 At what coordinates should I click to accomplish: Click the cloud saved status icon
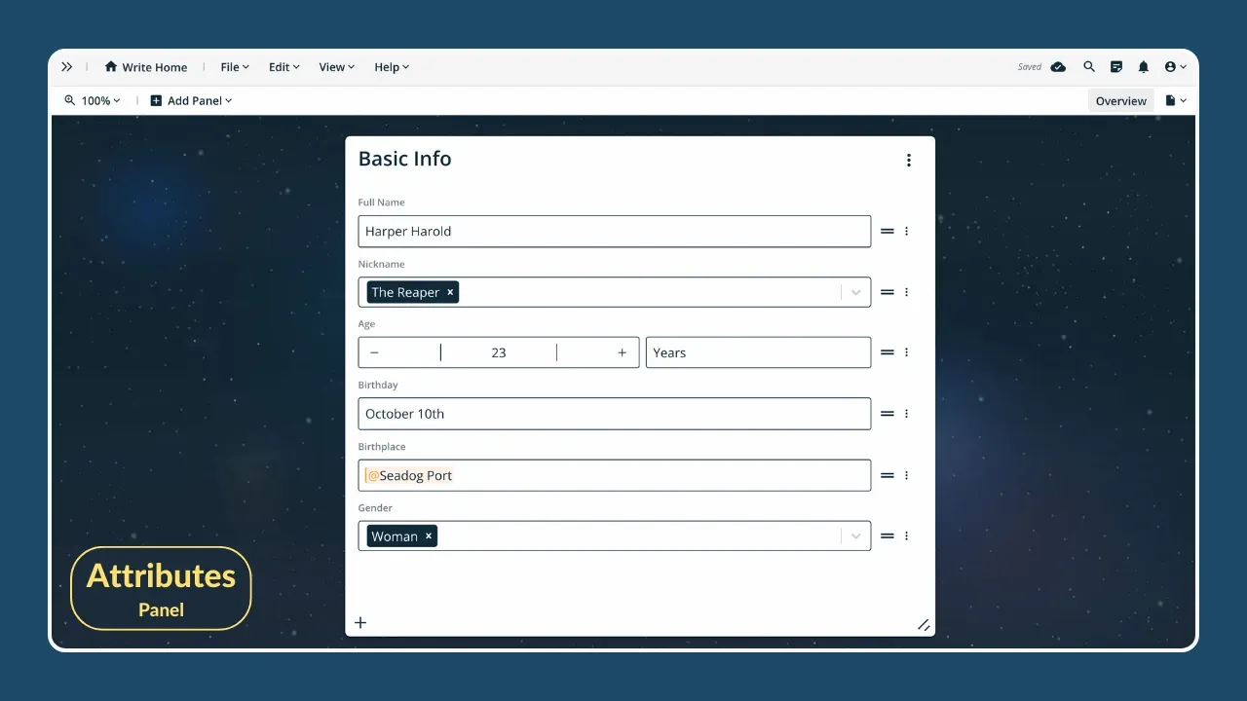tap(1058, 67)
